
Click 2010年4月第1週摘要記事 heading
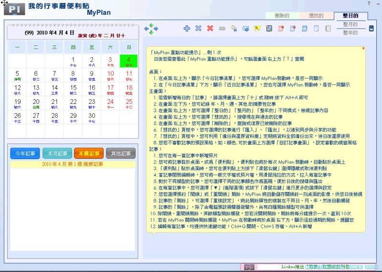(73, 164)
